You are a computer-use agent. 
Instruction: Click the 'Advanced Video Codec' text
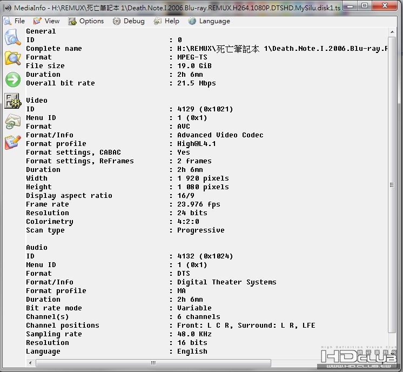220,135
